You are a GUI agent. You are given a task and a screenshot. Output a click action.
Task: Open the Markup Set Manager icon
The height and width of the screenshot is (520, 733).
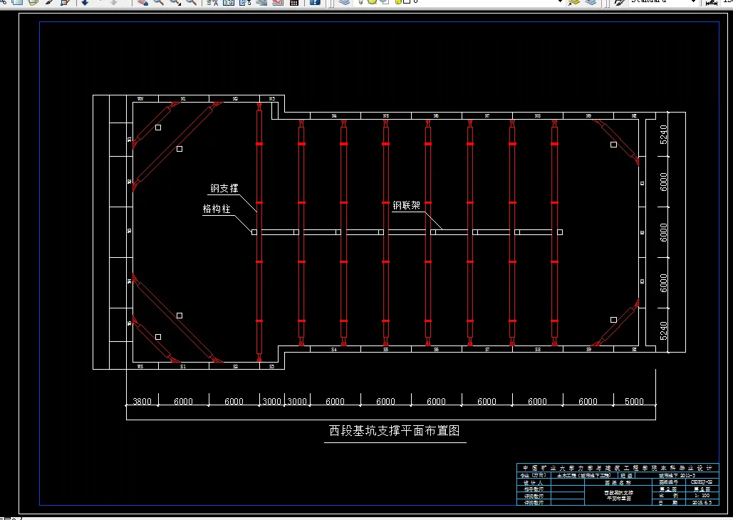coord(278,2)
